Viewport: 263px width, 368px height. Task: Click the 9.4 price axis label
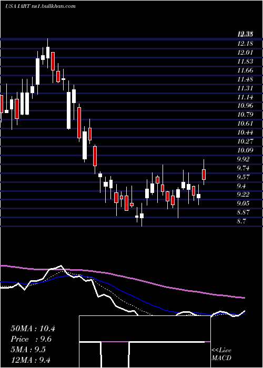pos(242,186)
